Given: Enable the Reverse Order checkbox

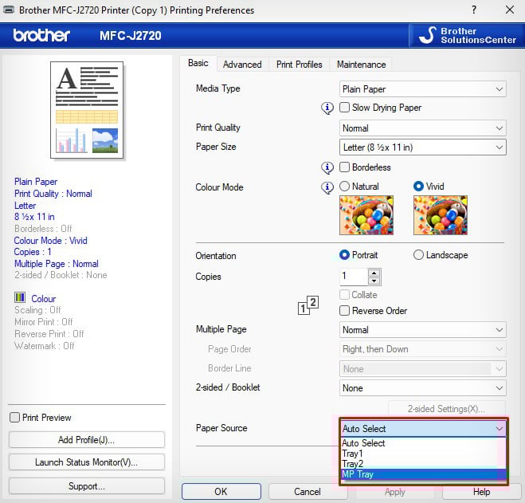Looking at the screenshot, I should click(x=344, y=310).
